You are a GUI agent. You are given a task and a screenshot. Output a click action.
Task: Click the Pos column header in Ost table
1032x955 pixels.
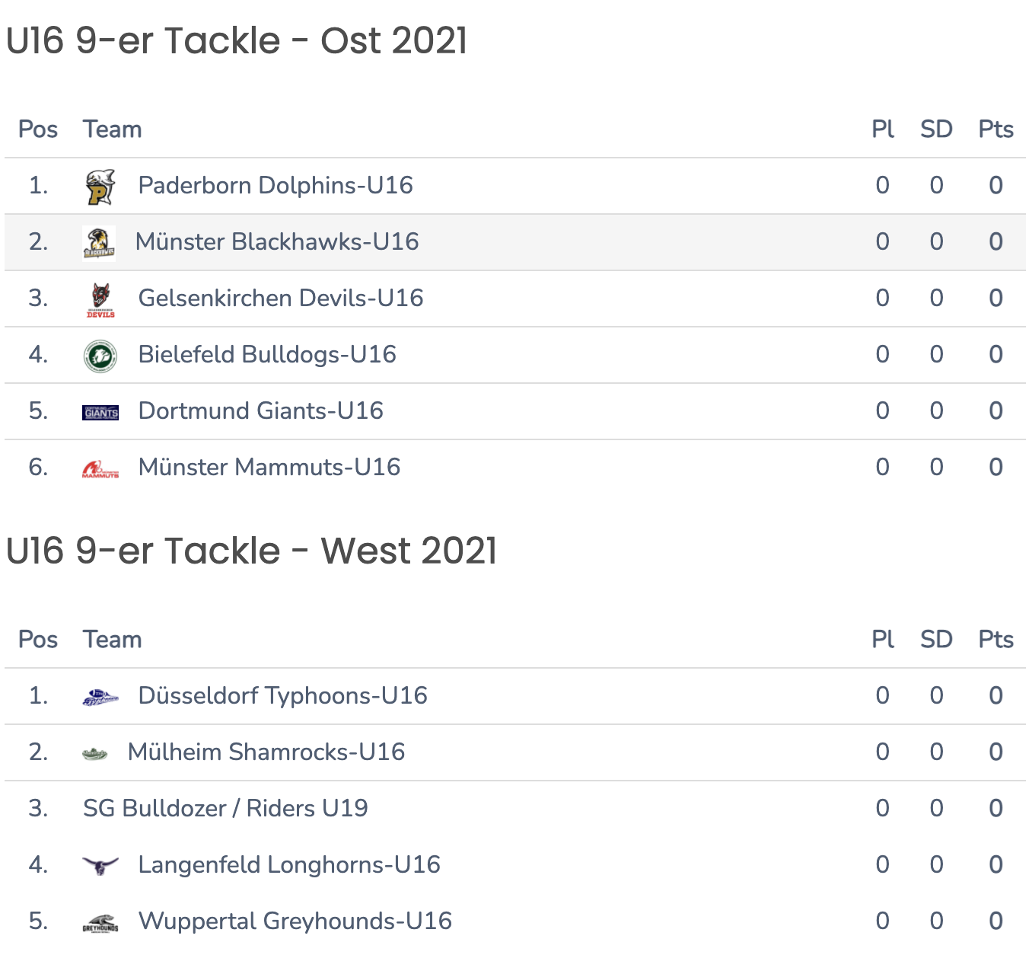(x=38, y=129)
